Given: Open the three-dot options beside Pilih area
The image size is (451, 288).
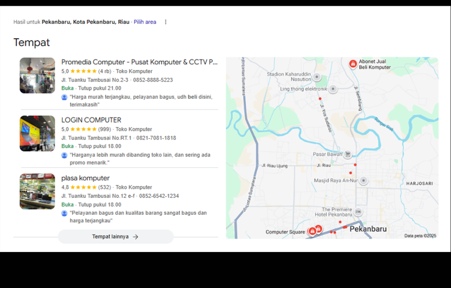Looking at the screenshot, I should [x=166, y=22].
